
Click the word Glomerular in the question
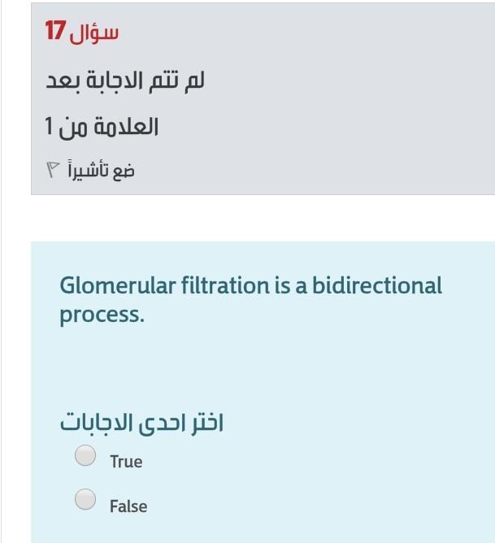[x=118, y=285]
